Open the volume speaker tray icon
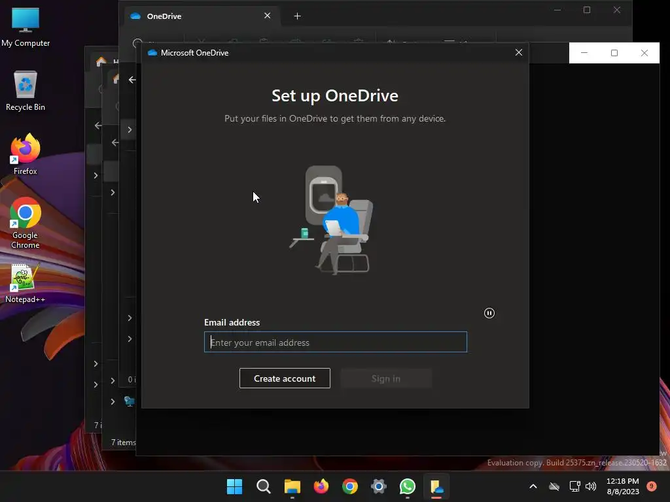 pyautogui.click(x=591, y=486)
